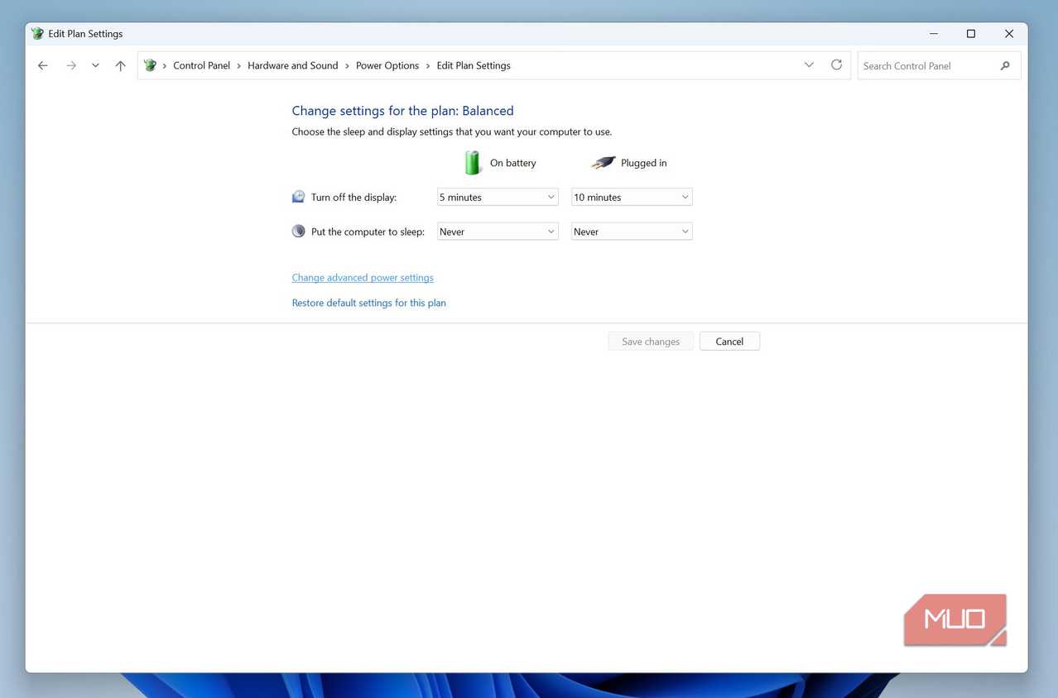Go back with the Back arrow
Screen dimensions: 1058x698
43,65
